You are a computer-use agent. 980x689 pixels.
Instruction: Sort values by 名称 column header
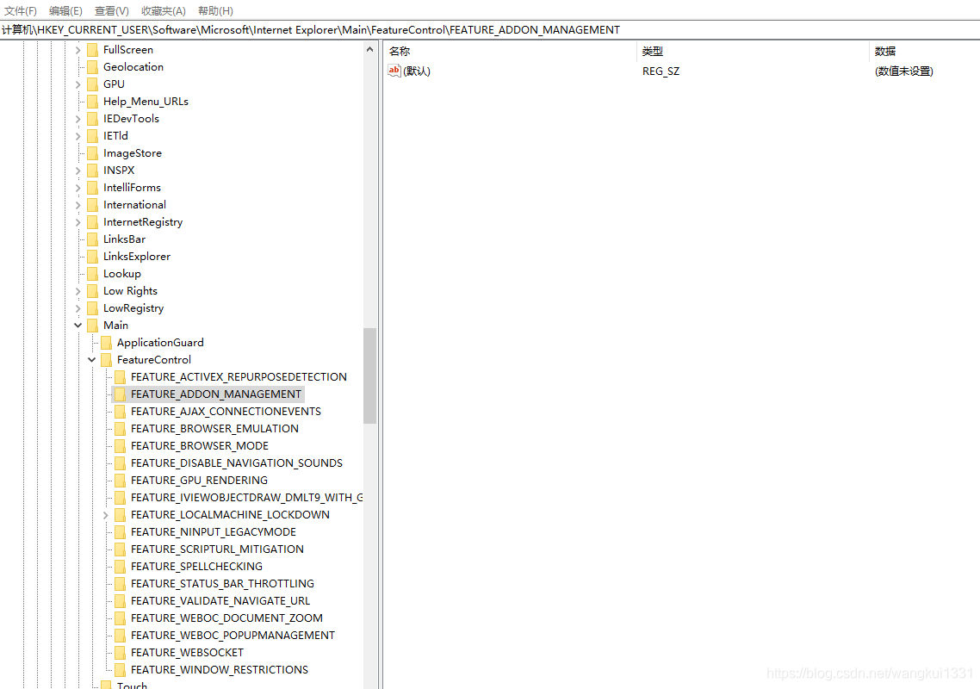511,52
